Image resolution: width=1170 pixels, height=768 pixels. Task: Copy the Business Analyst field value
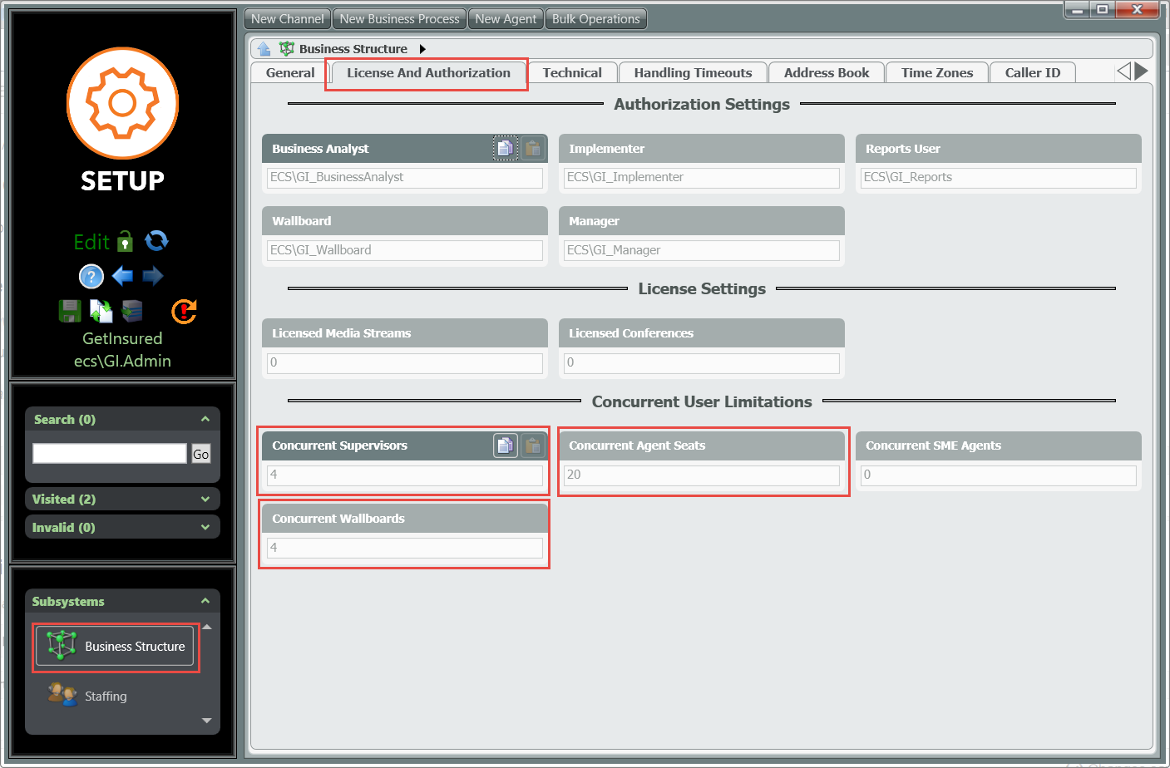pyautogui.click(x=505, y=149)
